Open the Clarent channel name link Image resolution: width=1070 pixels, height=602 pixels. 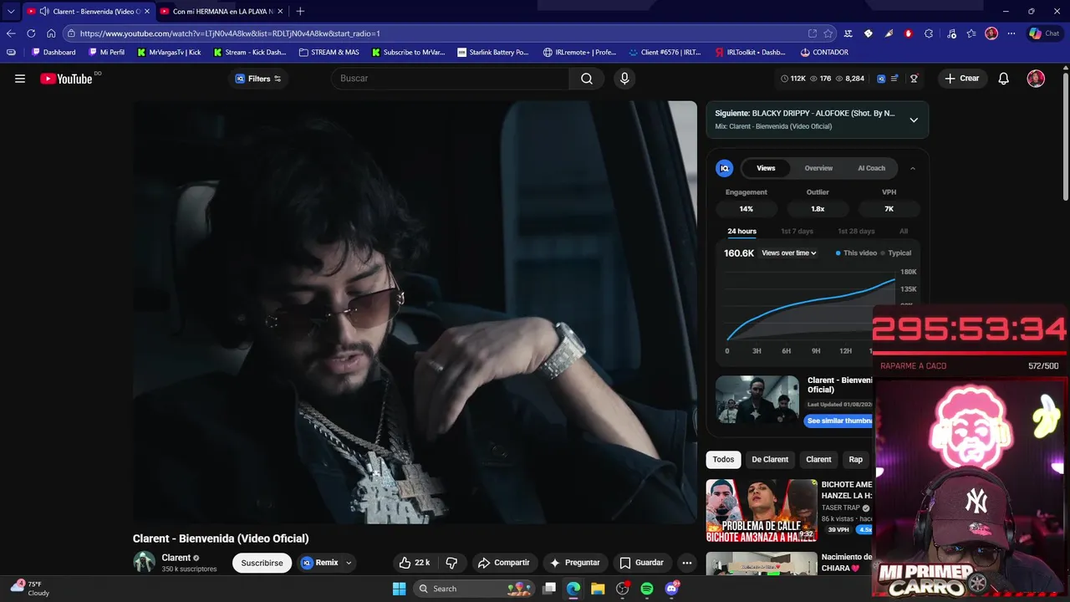point(176,558)
